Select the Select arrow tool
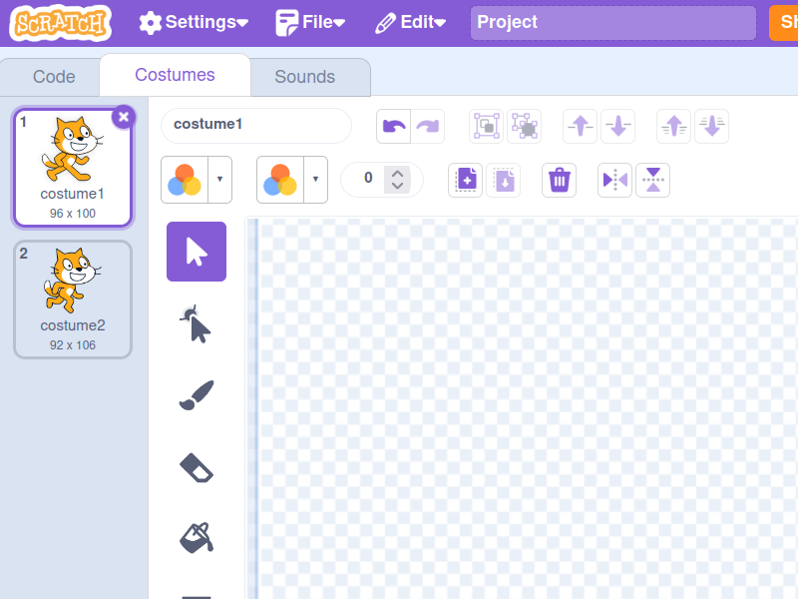798x599 pixels. point(197,252)
